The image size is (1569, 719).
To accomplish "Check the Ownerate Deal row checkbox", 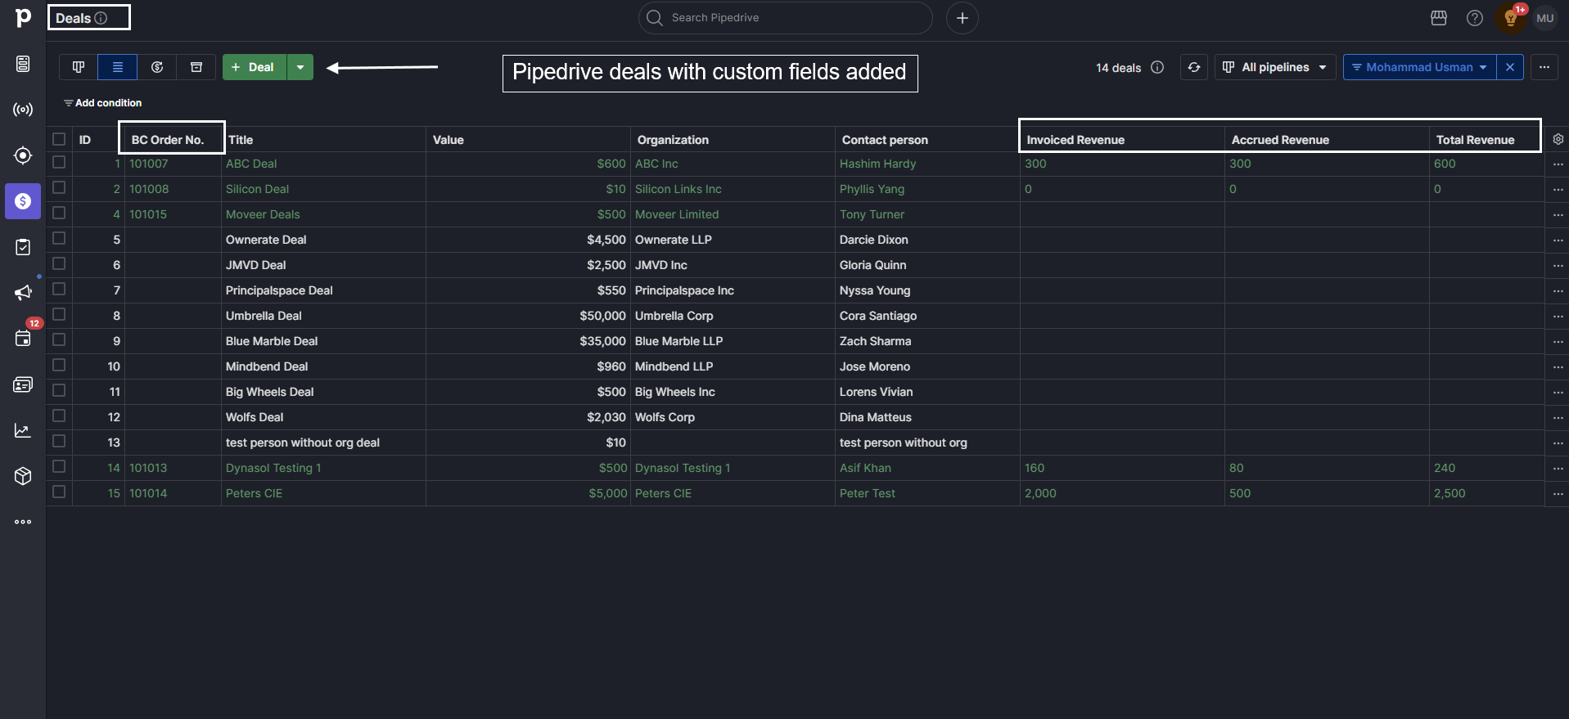I will [x=59, y=238].
